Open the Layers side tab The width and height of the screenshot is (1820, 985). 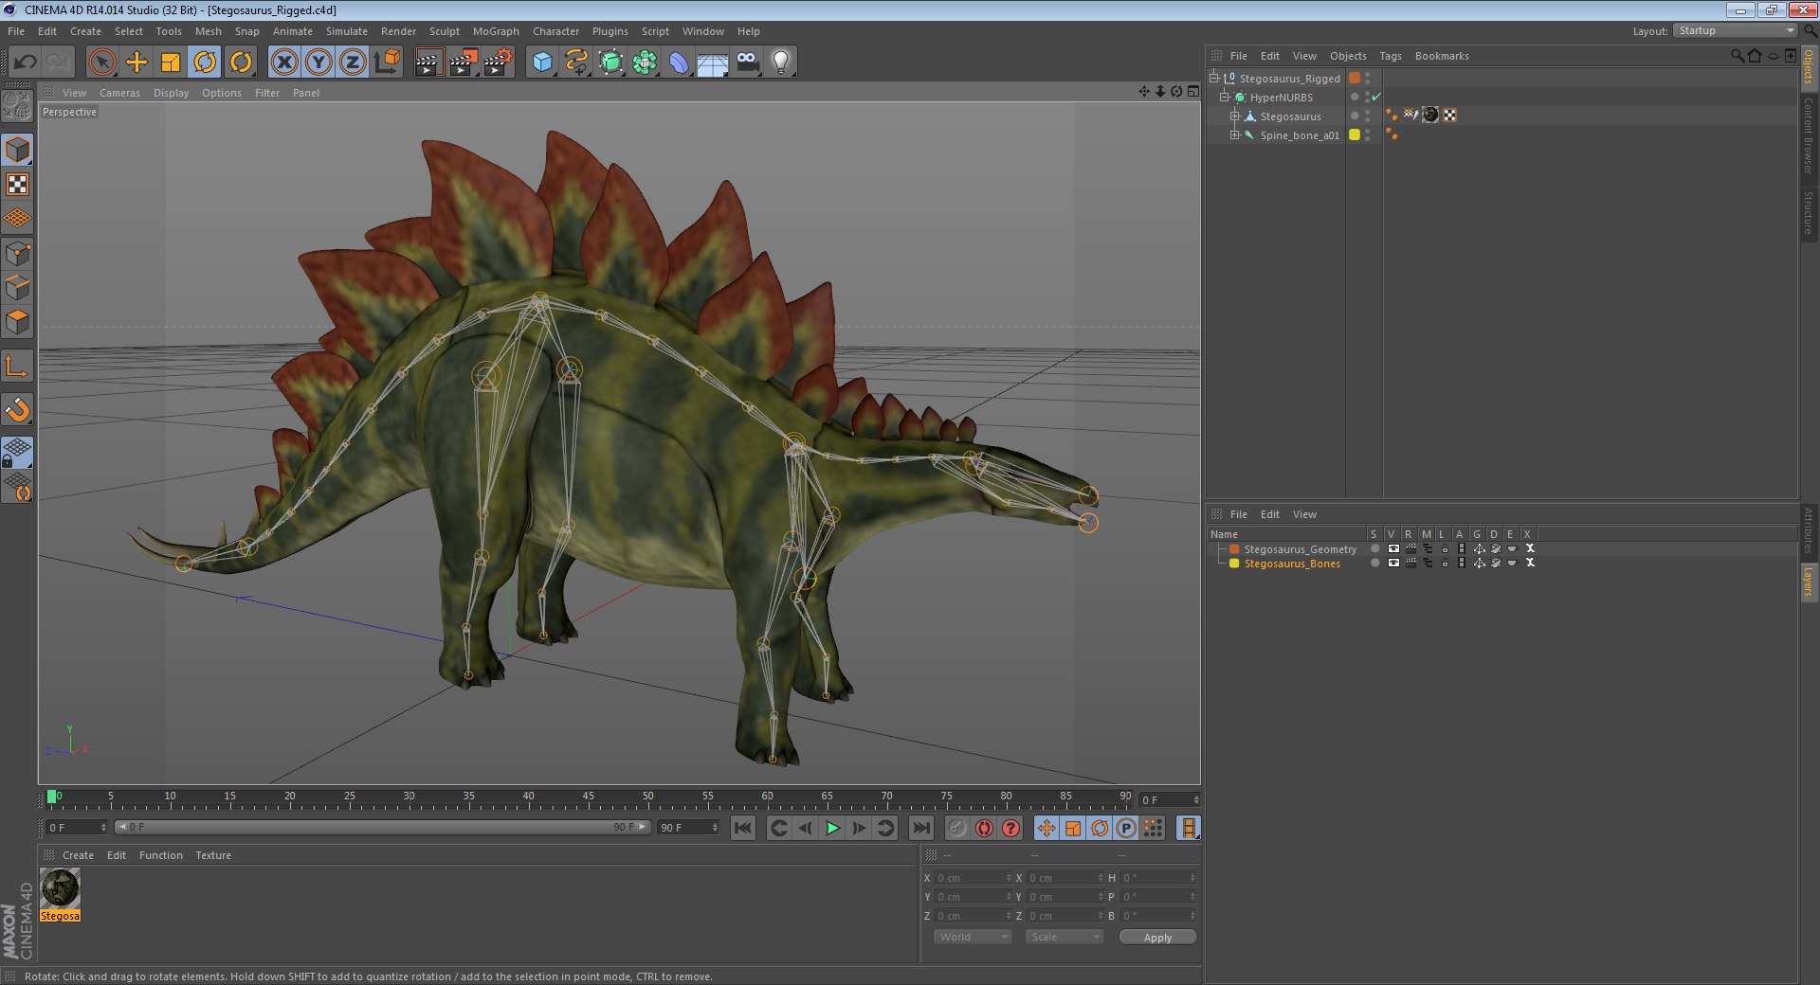(1809, 582)
